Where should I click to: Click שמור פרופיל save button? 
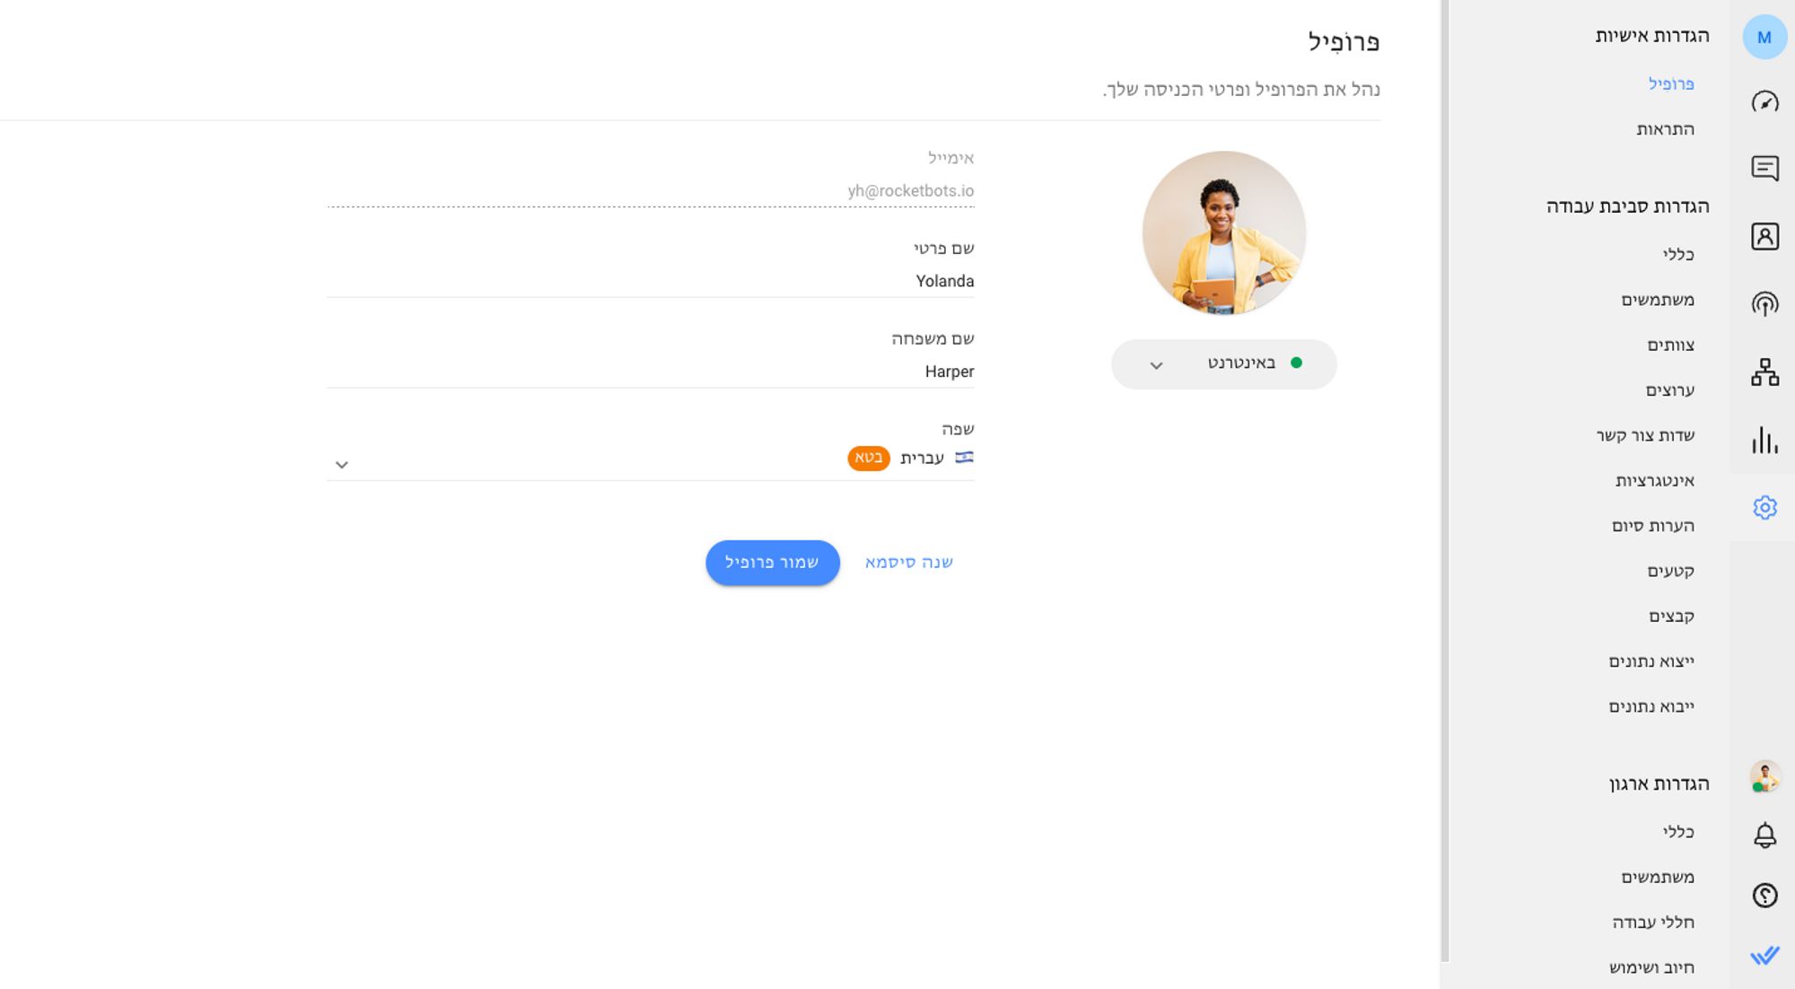click(x=771, y=562)
